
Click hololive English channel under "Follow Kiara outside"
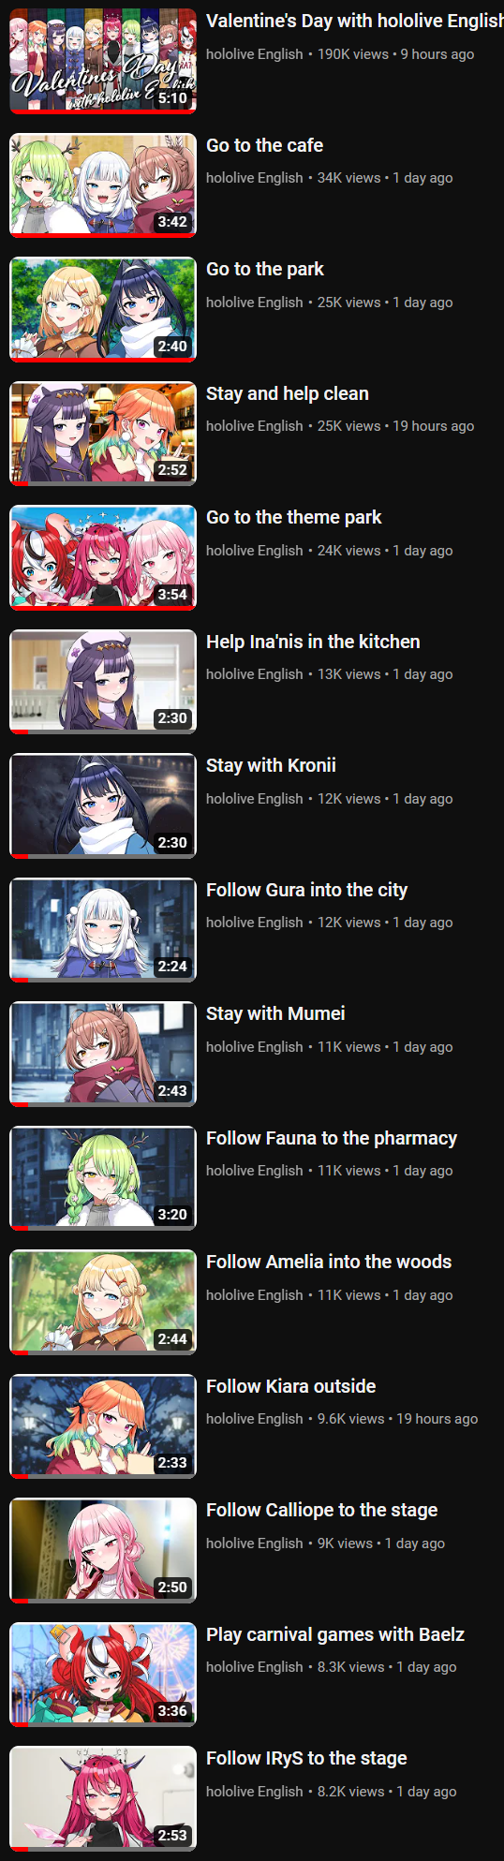255,1419
